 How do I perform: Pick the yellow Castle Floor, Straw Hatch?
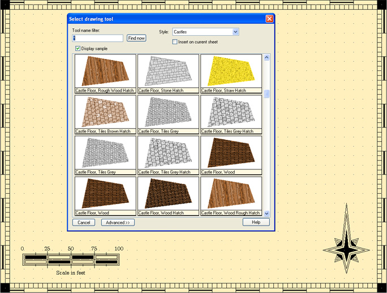coord(231,74)
